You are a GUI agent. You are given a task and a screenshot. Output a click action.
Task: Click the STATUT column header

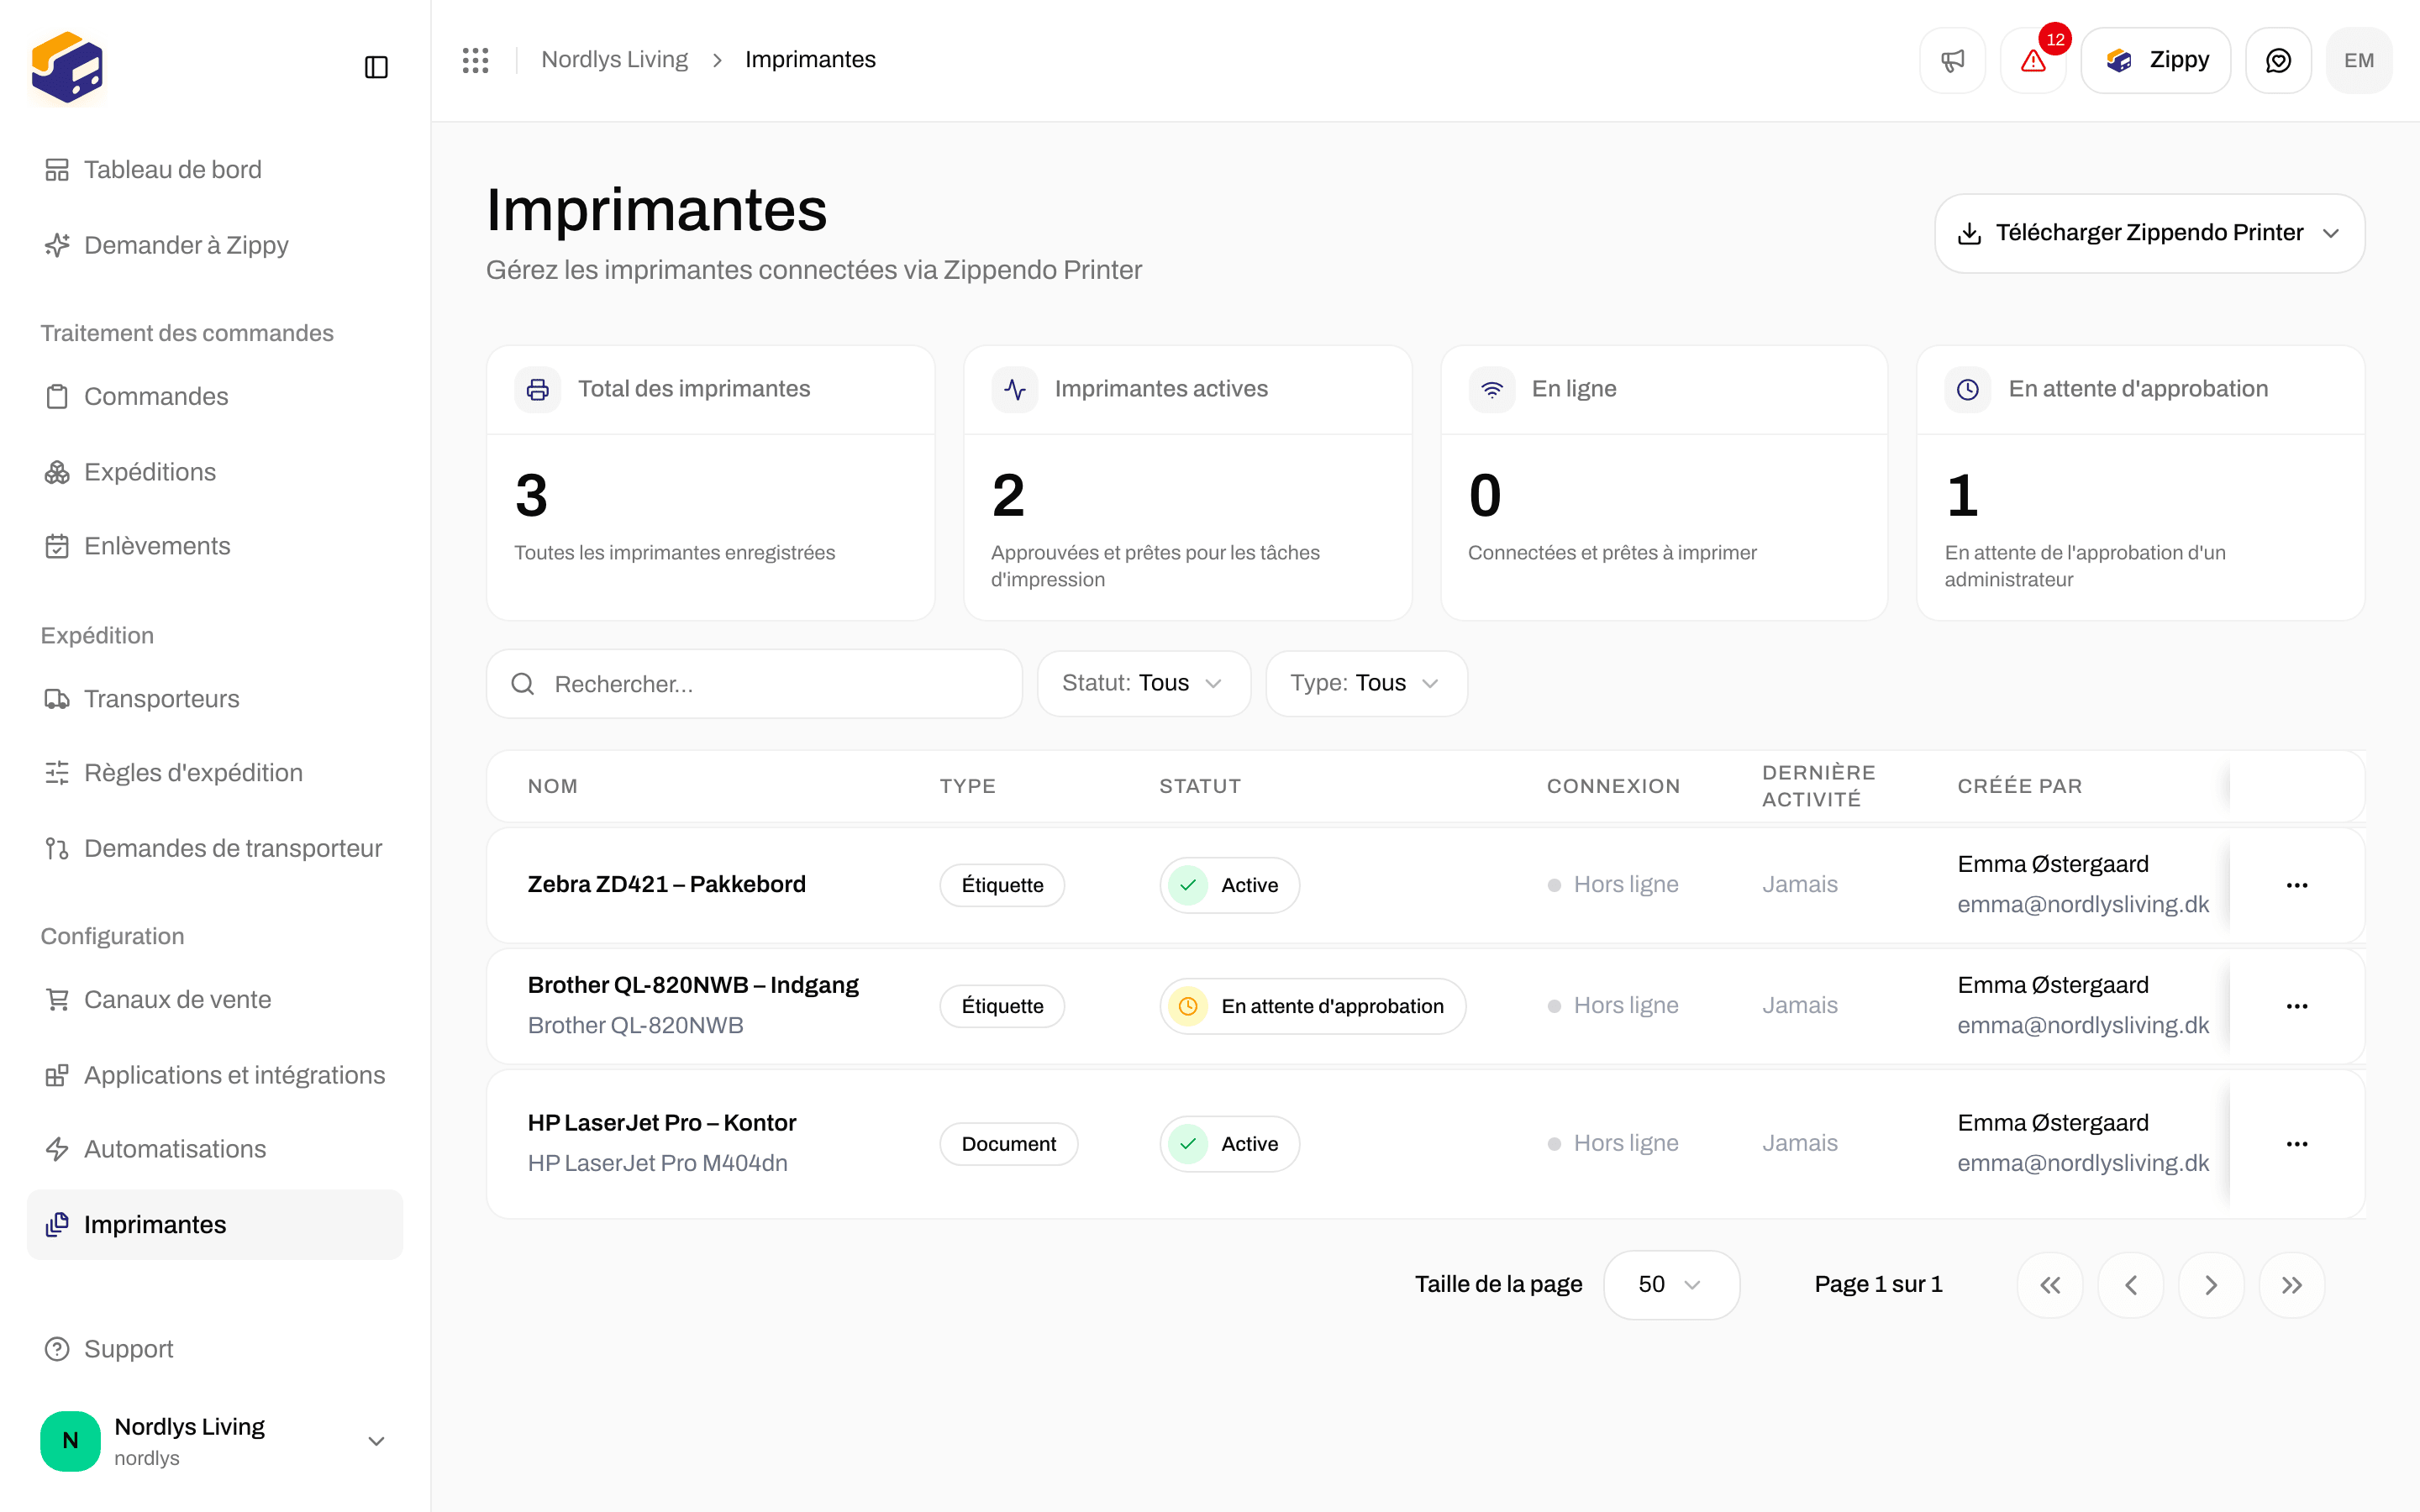pyautogui.click(x=1200, y=786)
